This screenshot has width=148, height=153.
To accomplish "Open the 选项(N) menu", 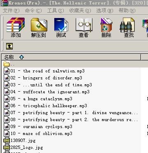I will 105,11.
